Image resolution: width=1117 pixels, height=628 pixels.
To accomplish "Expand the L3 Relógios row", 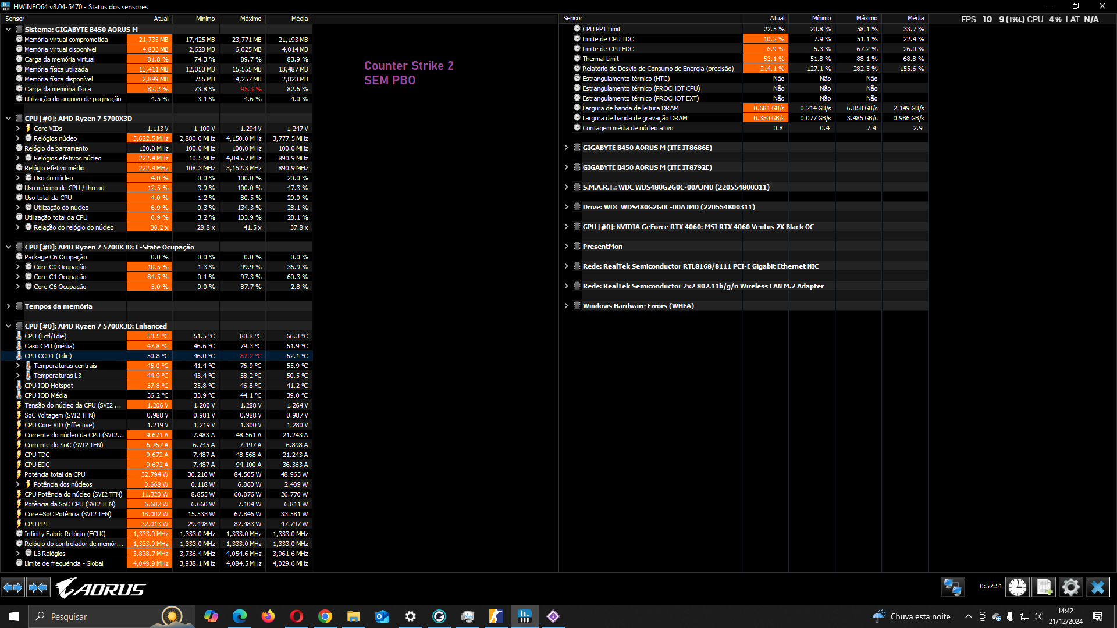I will coord(17,554).
